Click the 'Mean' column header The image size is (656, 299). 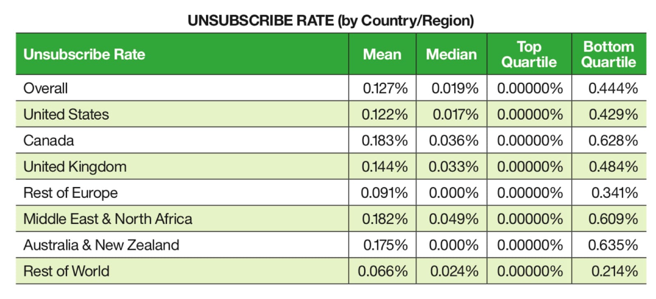[x=382, y=54]
